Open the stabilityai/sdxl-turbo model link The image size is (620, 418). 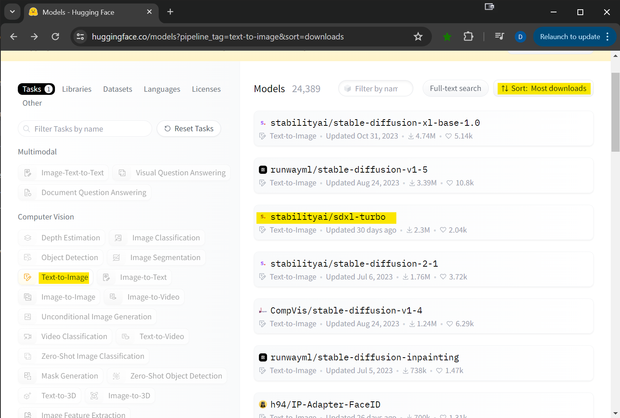click(x=327, y=217)
